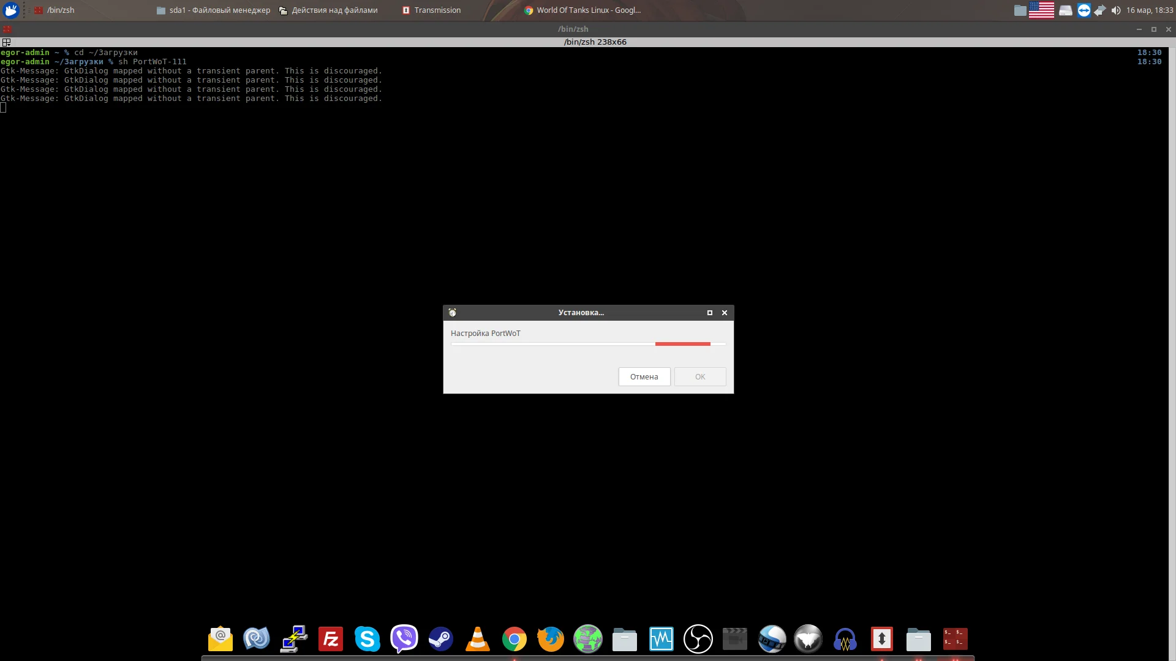This screenshot has height=661, width=1176.
Task: Click the PortWoT setup progress bar
Action: [x=588, y=344]
